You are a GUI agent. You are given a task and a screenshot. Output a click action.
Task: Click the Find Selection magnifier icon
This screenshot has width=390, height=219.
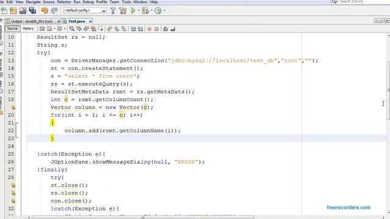tap(72, 29)
